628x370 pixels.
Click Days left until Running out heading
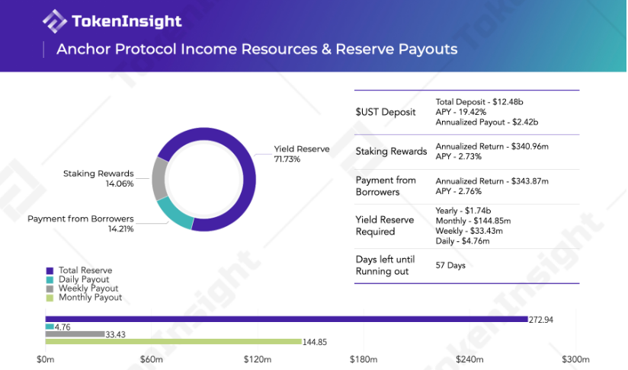386,265
